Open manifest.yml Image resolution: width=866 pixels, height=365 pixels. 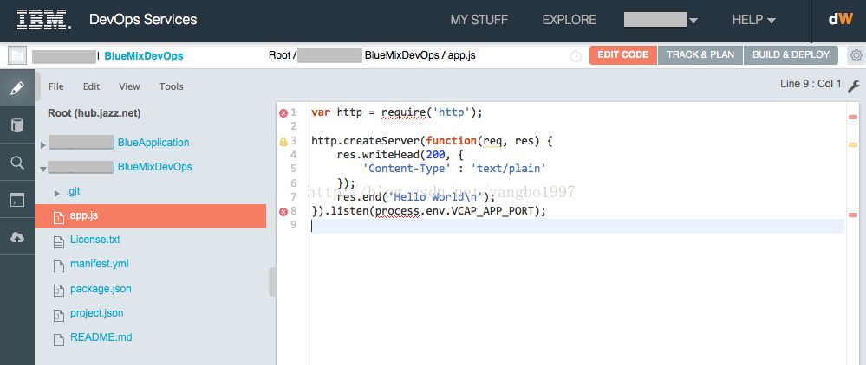(x=100, y=264)
